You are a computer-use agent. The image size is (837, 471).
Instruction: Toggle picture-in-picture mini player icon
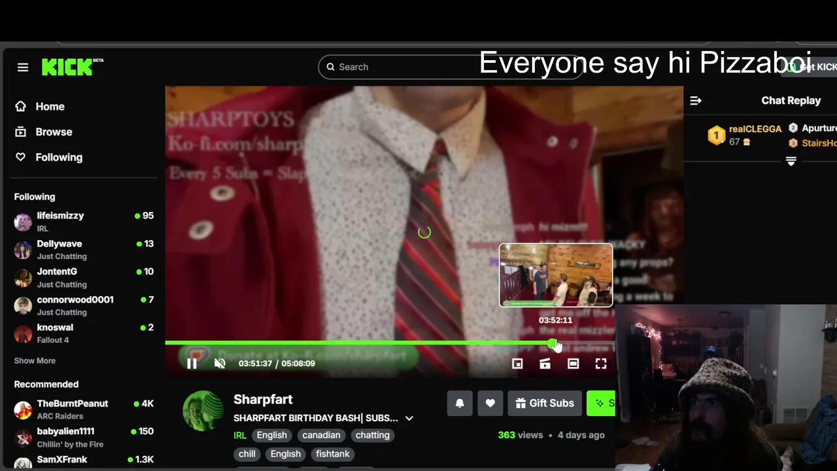click(x=517, y=364)
